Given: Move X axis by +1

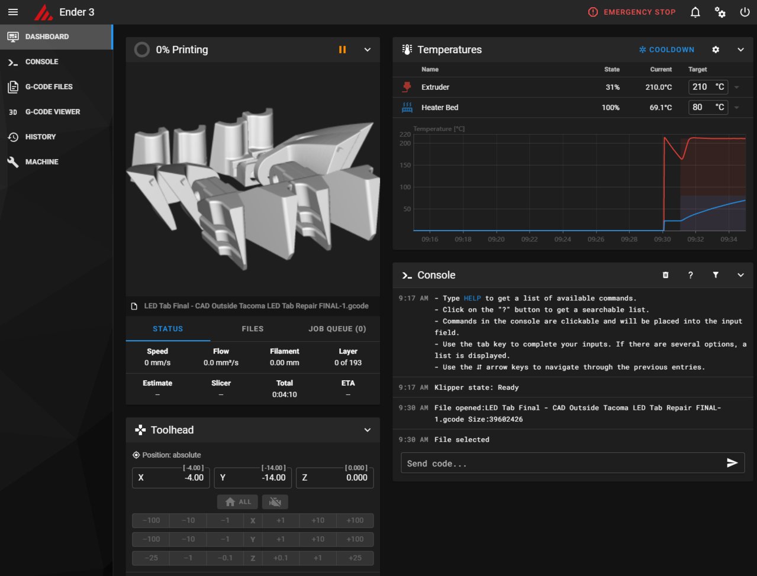Looking at the screenshot, I should point(281,520).
